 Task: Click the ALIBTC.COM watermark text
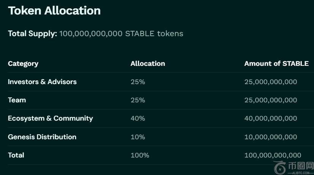[x=301, y=172]
